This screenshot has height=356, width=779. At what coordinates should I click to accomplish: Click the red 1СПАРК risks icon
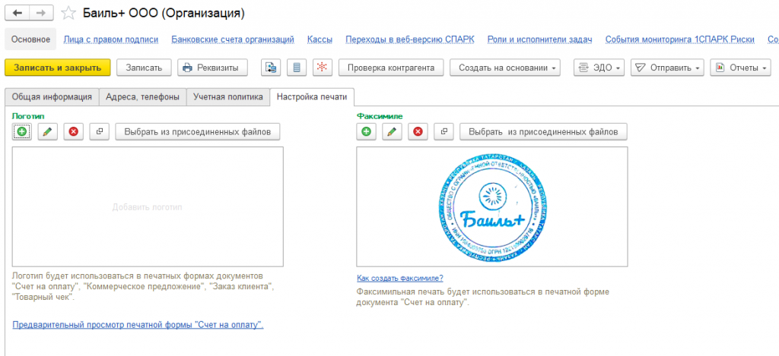pos(323,68)
